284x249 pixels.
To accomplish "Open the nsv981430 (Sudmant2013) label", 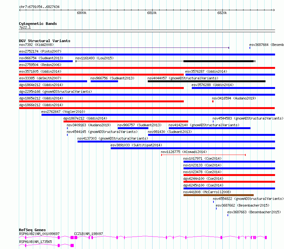I will click(170, 132).
